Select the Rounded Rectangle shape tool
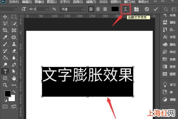This screenshot has height=119, width=178. [x=5, y=78]
